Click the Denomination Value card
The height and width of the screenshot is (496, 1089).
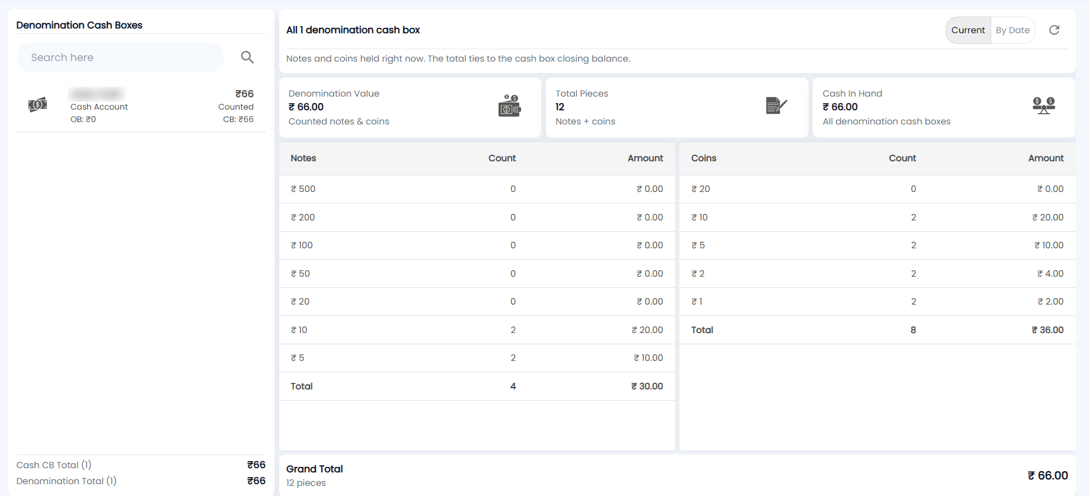410,107
